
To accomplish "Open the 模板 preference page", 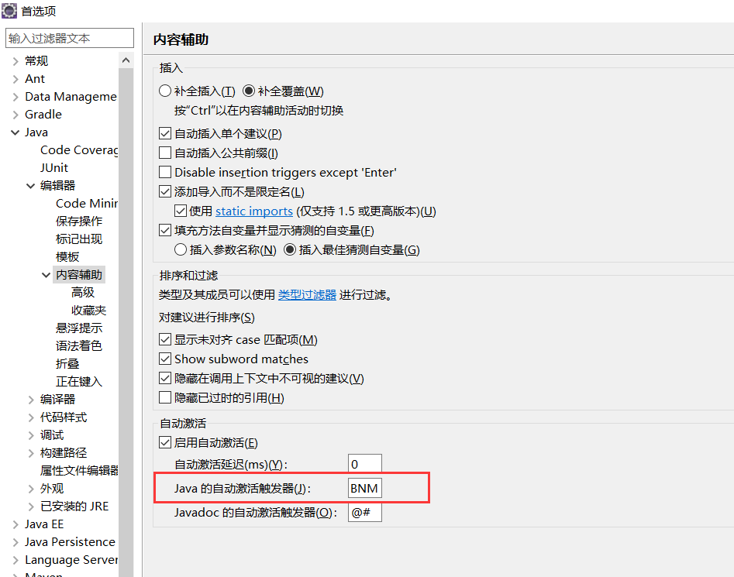I will (x=67, y=256).
